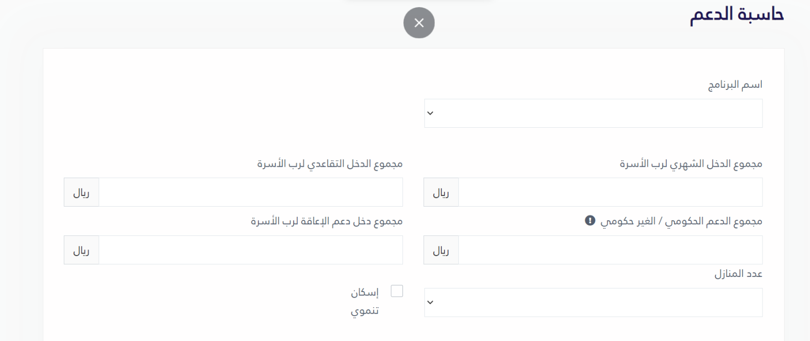
Task: Click the مجموع الدخل الشهري لرب الأسرة label
Action: tap(691, 164)
